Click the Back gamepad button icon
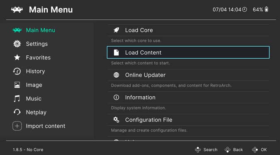Screen dimensions: 280x155 (227, 150)
